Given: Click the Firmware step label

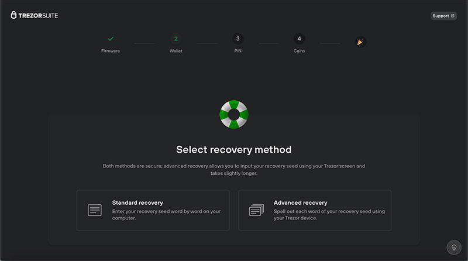Looking at the screenshot, I should [x=111, y=51].
